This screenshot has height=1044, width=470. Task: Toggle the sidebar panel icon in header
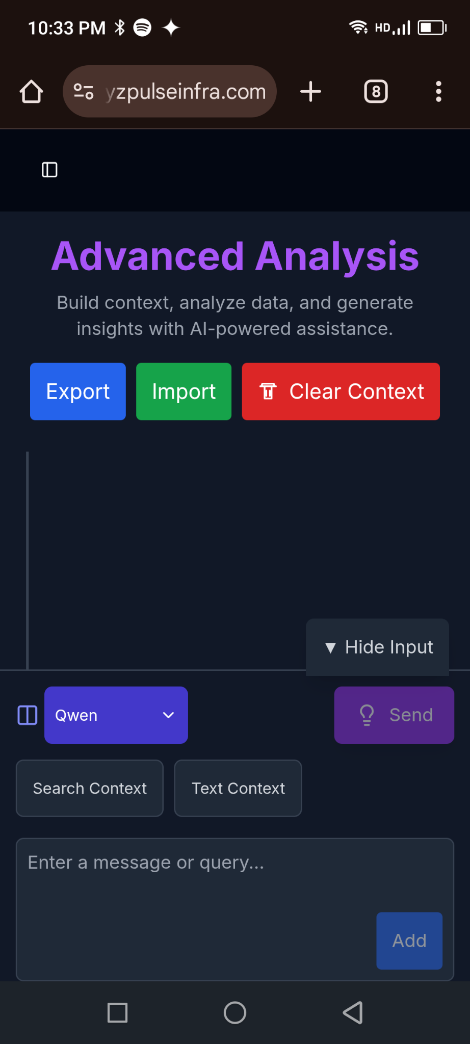click(49, 170)
